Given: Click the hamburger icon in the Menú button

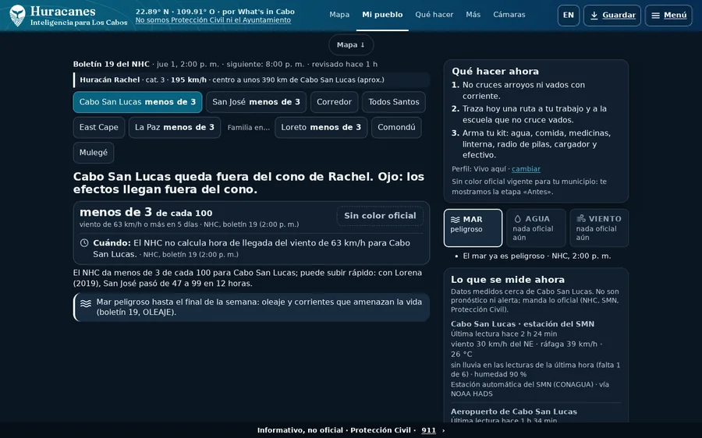Looking at the screenshot, I should (x=655, y=16).
